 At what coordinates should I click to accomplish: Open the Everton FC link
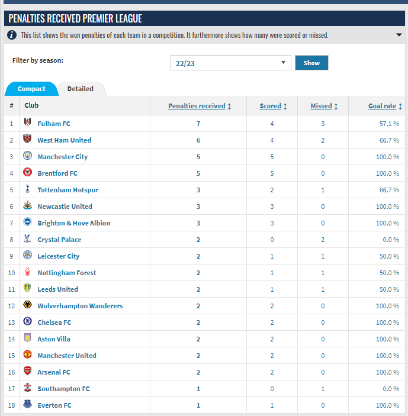click(54, 405)
